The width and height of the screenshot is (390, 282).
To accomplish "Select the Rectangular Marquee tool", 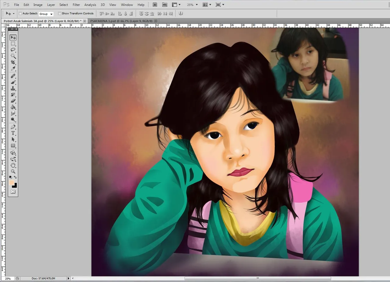I will point(13,44).
